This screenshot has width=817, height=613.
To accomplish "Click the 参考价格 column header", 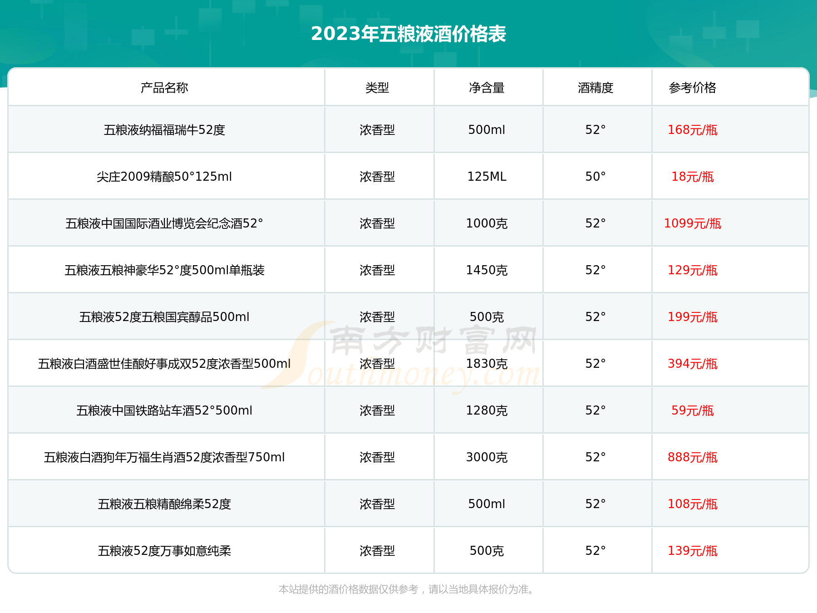I will coord(692,88).
